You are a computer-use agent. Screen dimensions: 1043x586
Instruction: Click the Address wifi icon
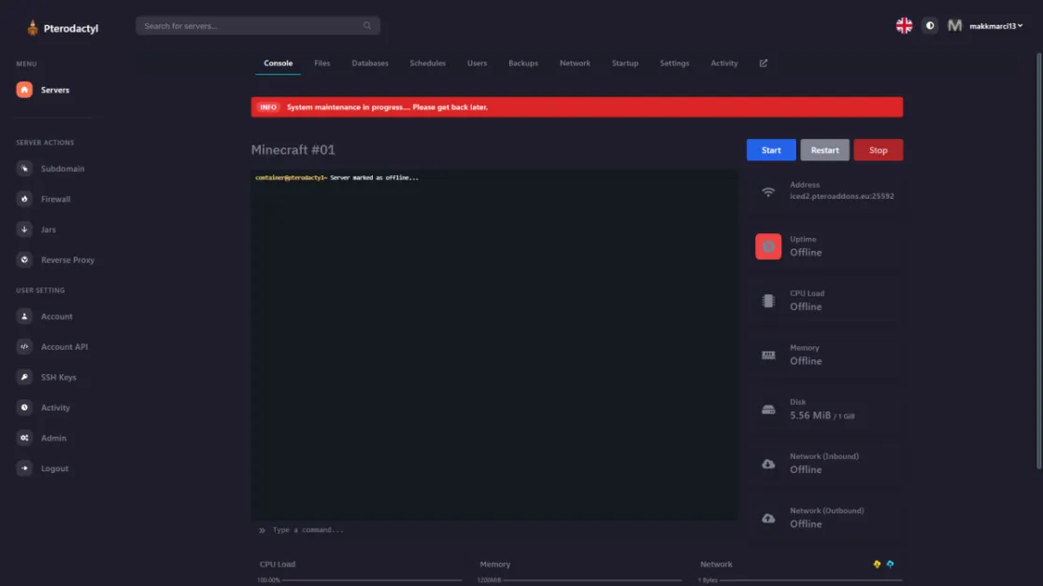768,192
